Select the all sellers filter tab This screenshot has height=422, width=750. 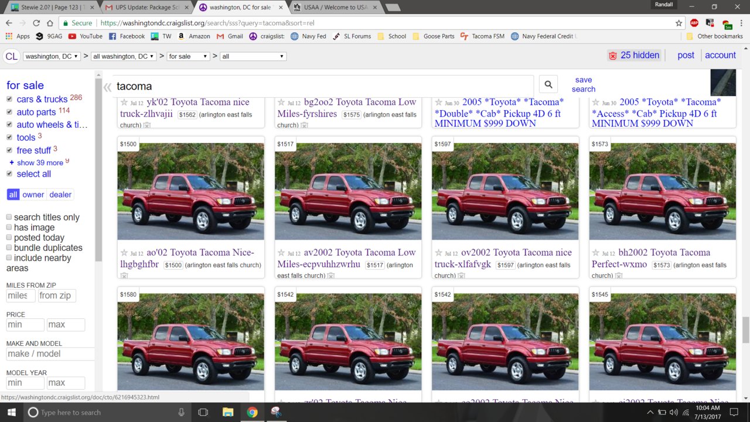tap(13, 195)
